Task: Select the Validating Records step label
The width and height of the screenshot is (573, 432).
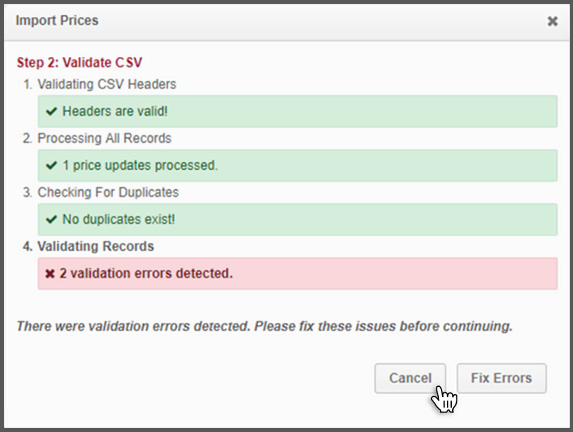Action: 95,246
